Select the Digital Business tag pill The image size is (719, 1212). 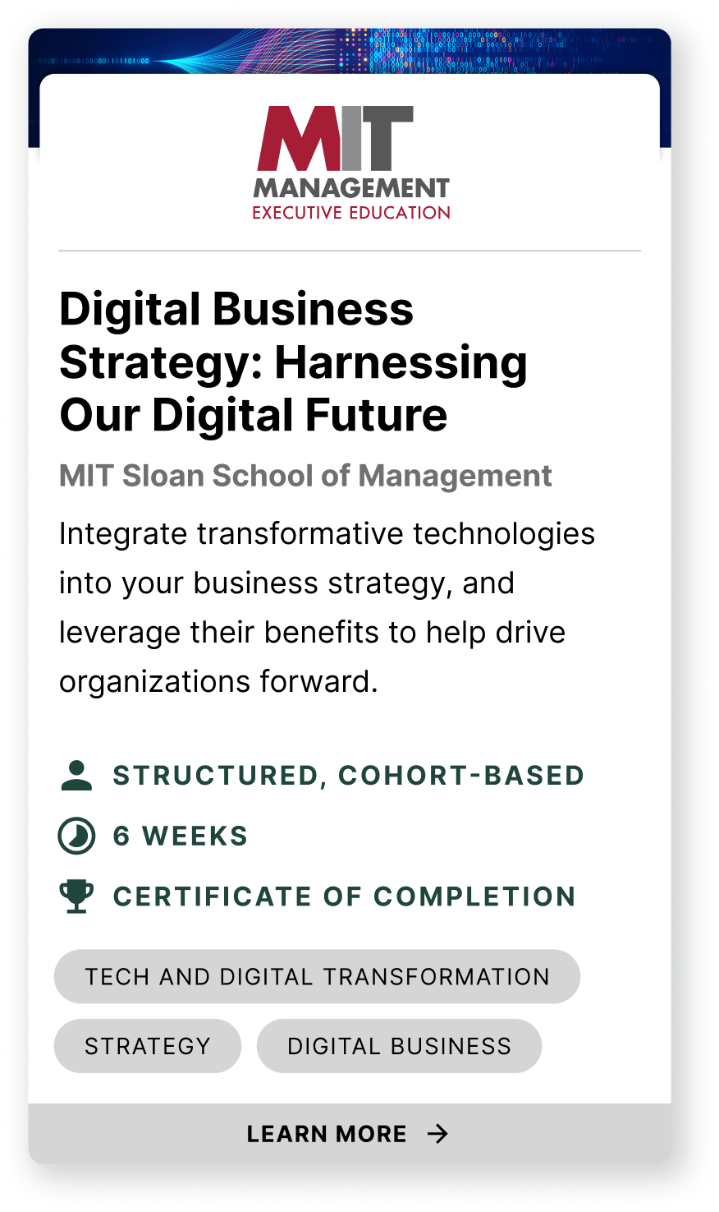coord(399,1046)
